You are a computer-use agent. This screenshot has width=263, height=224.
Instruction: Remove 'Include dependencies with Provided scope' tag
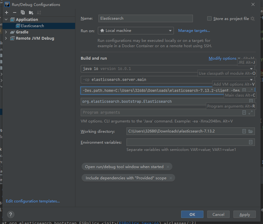[171, 178]
